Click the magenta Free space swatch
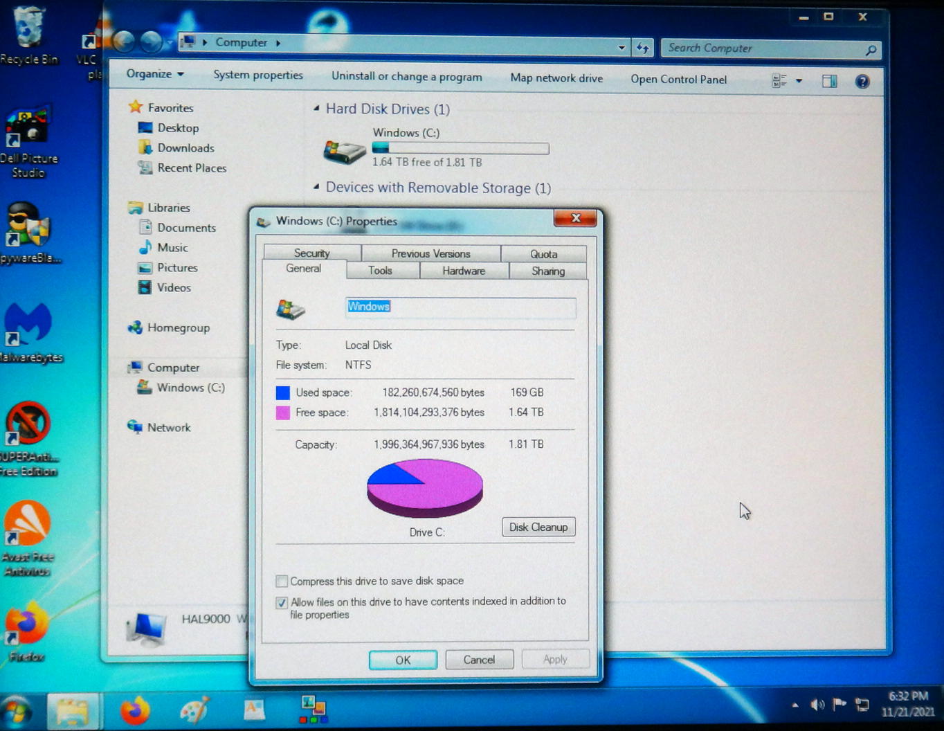 [x=282, y=413]
